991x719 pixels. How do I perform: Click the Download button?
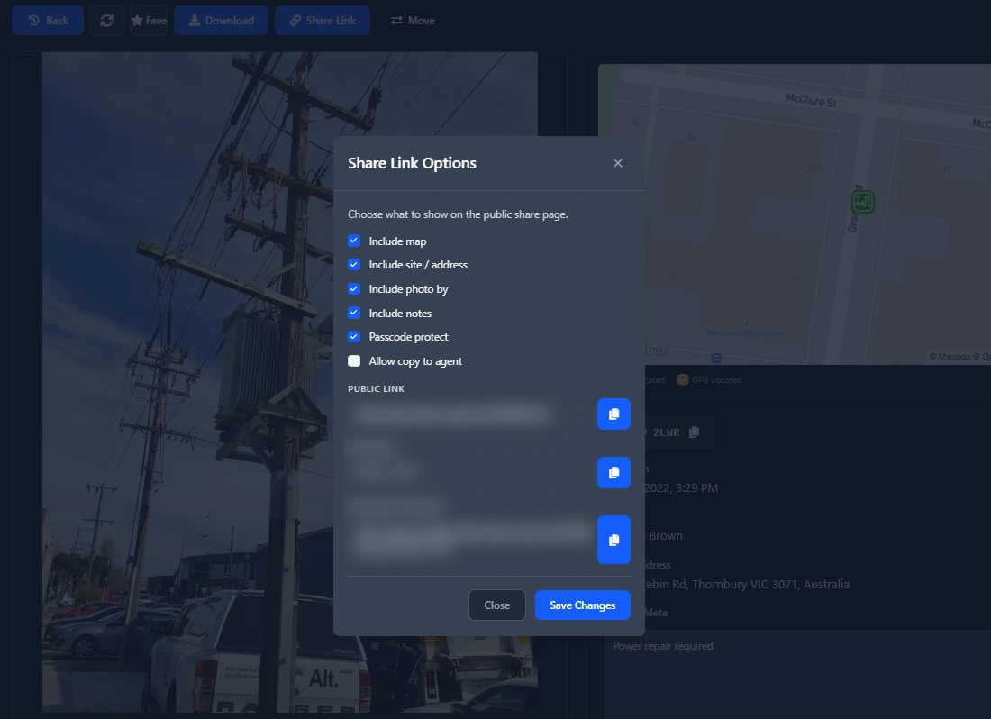222,20
